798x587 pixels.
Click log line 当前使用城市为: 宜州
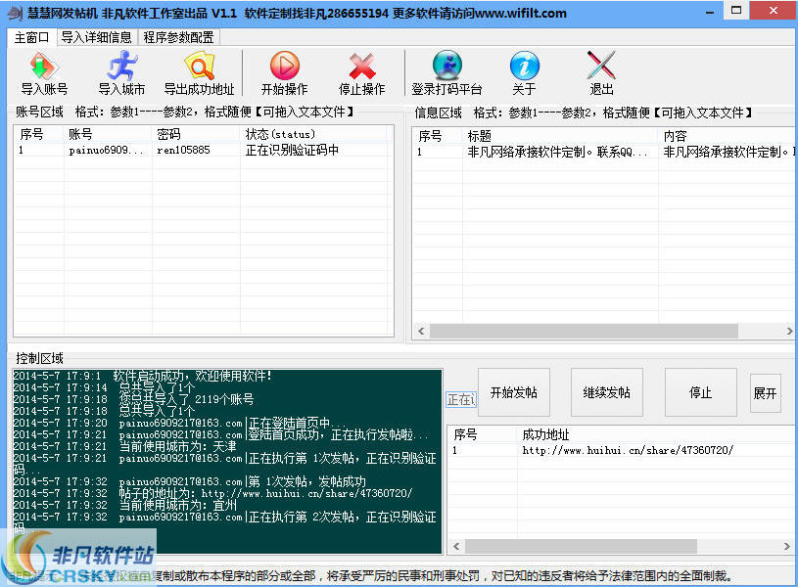click(124, 505)
